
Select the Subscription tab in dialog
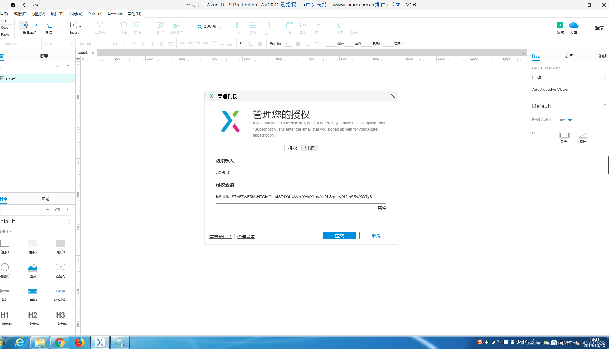tap(310, 148)
